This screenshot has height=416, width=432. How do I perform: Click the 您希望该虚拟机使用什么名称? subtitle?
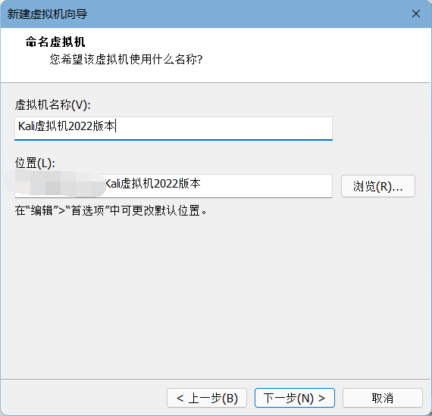tap(126, 60)
